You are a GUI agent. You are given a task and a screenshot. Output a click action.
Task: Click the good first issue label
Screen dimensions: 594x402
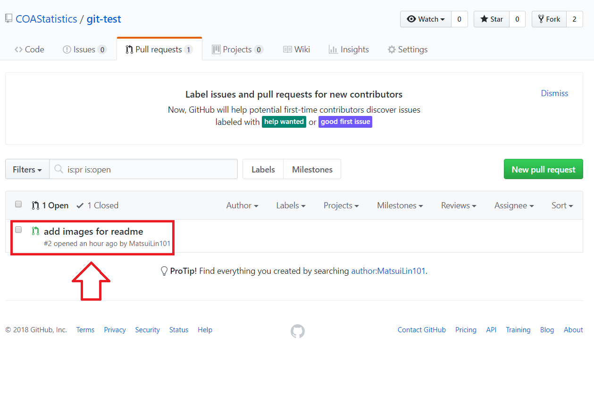click(345, 122)
